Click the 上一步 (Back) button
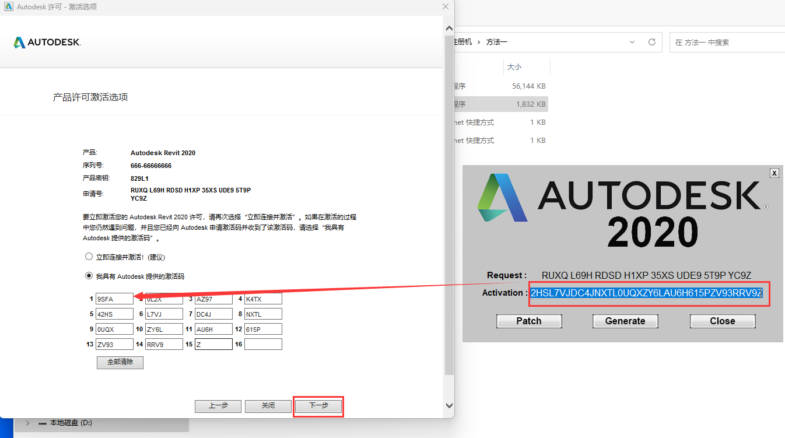Image resolution: width=785 pixels, height=438 pixels. click(218, 406)
